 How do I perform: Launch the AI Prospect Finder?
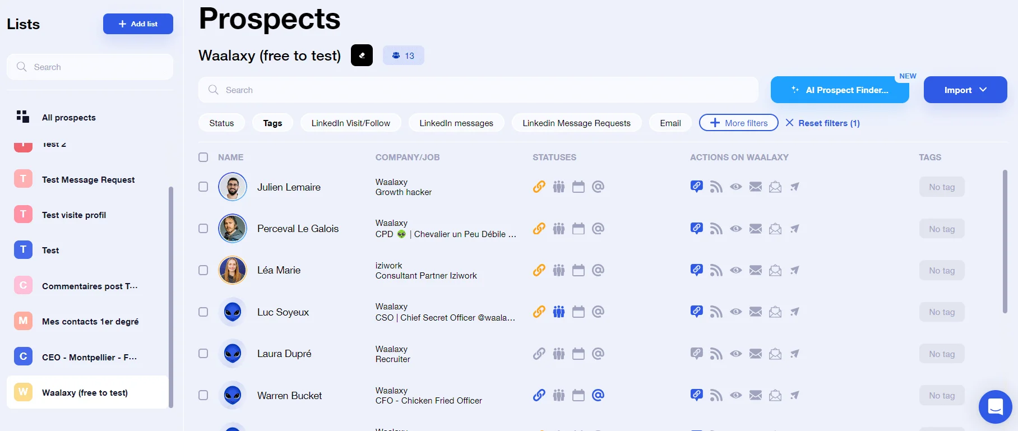tap(840, 90)
